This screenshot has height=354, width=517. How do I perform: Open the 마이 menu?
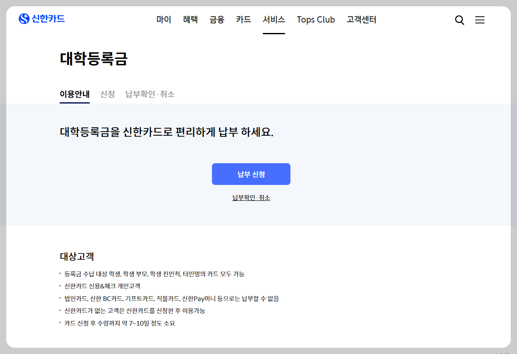(164, 20)
